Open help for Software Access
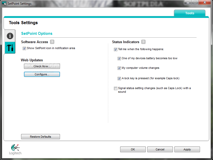This screenshot has height=160, width=213. coord(52,42)
